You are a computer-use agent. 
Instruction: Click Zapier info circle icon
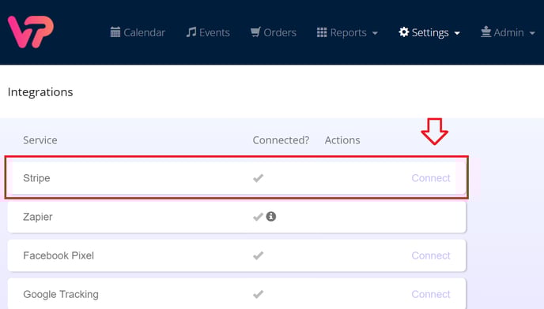271,217
